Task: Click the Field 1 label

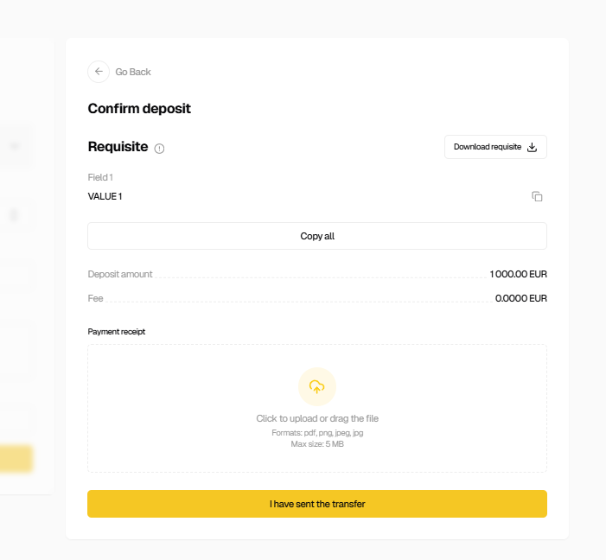Action: click(x=100, y=177)
